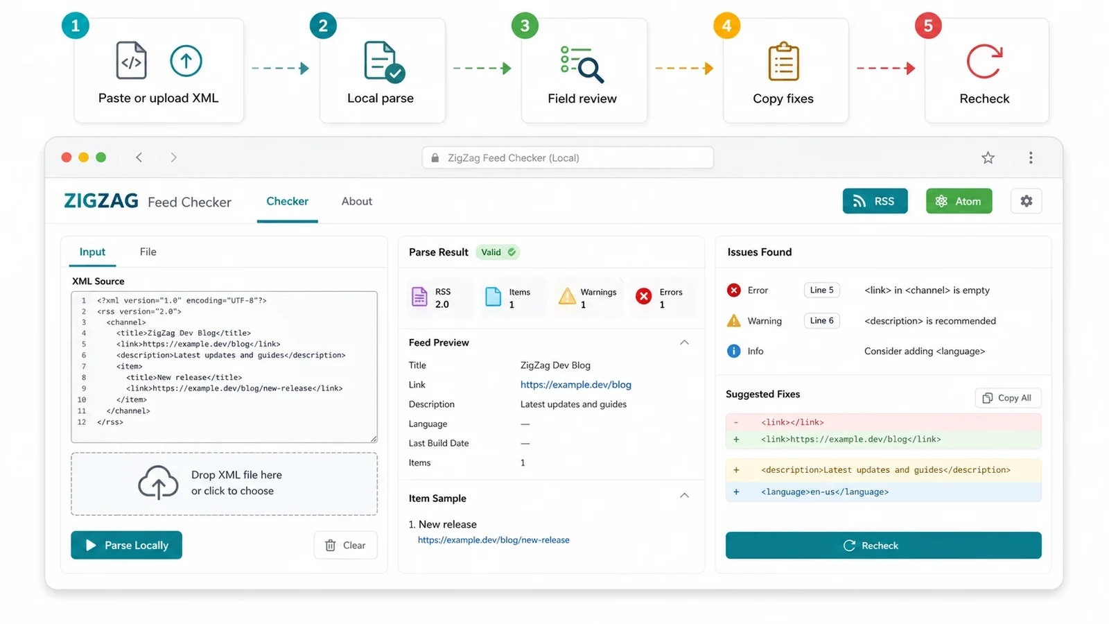The width and height of the screenshot is (1109, 624).
Task: Choose the RSS feed type button
Action: click(875, 201)
